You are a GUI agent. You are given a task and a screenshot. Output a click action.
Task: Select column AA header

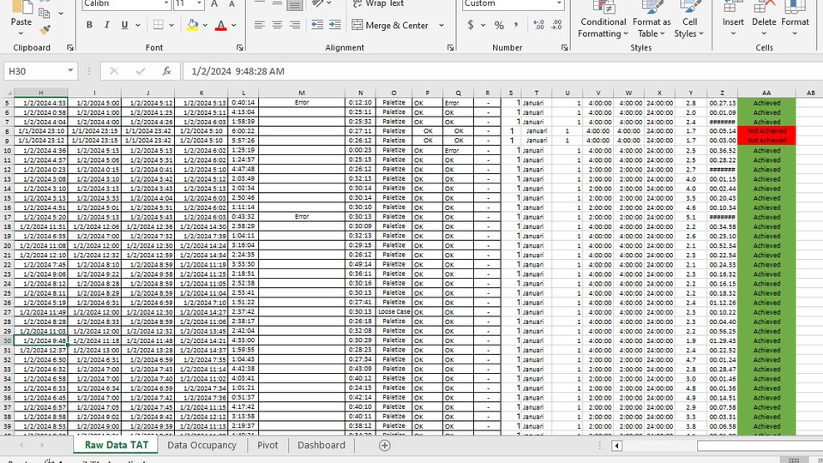pyautogui.click(x=766, y=93)
